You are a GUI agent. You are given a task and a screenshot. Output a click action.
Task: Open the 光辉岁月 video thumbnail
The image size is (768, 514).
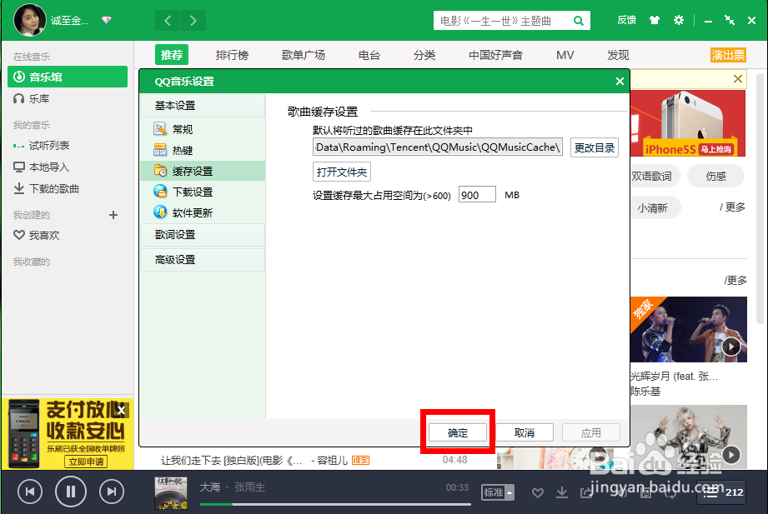coord(689,329)
